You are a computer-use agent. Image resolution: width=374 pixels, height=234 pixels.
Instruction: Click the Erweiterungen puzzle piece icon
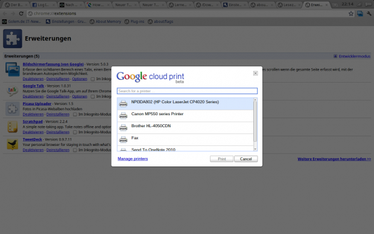pos(13,39)
